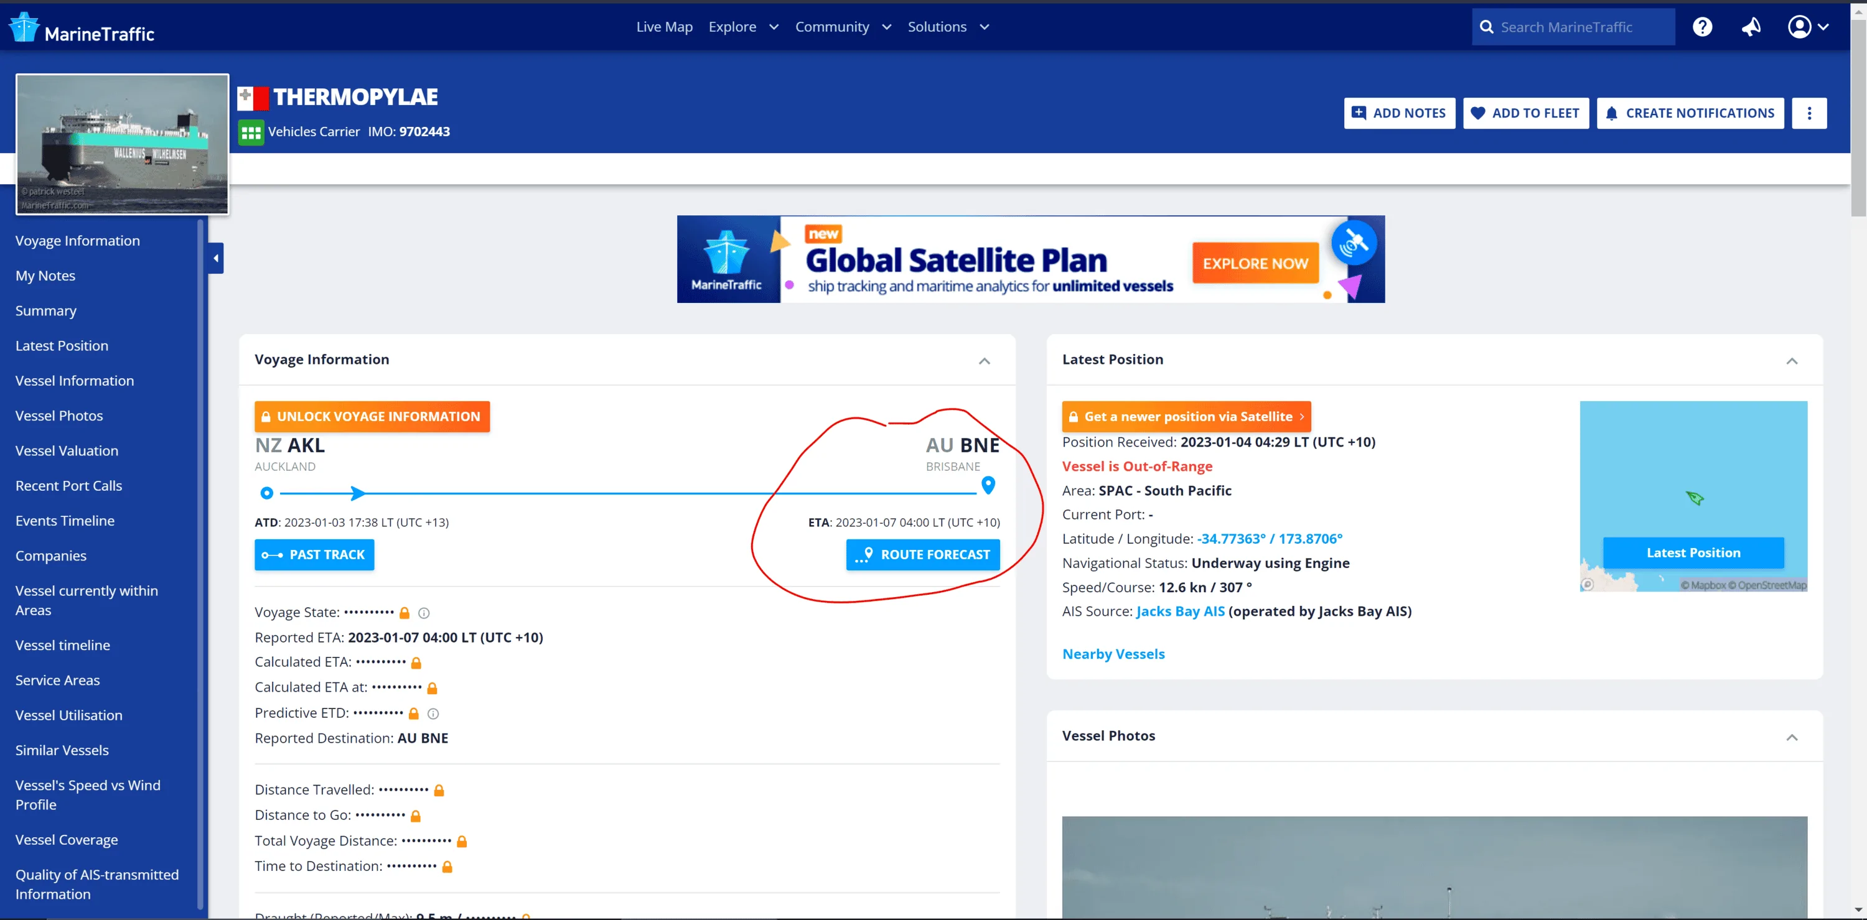Open Vessel Coverage in the sidebar
The width and height of the screenshot is (1867, 920).
[67, 840]
